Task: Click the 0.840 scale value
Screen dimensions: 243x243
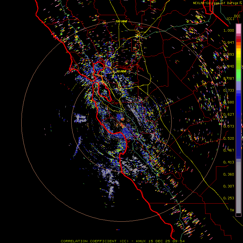Action: 229,66
